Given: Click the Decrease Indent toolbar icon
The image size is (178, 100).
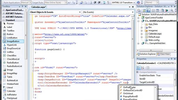Looking at the screenshot, I should pos(95,2).
